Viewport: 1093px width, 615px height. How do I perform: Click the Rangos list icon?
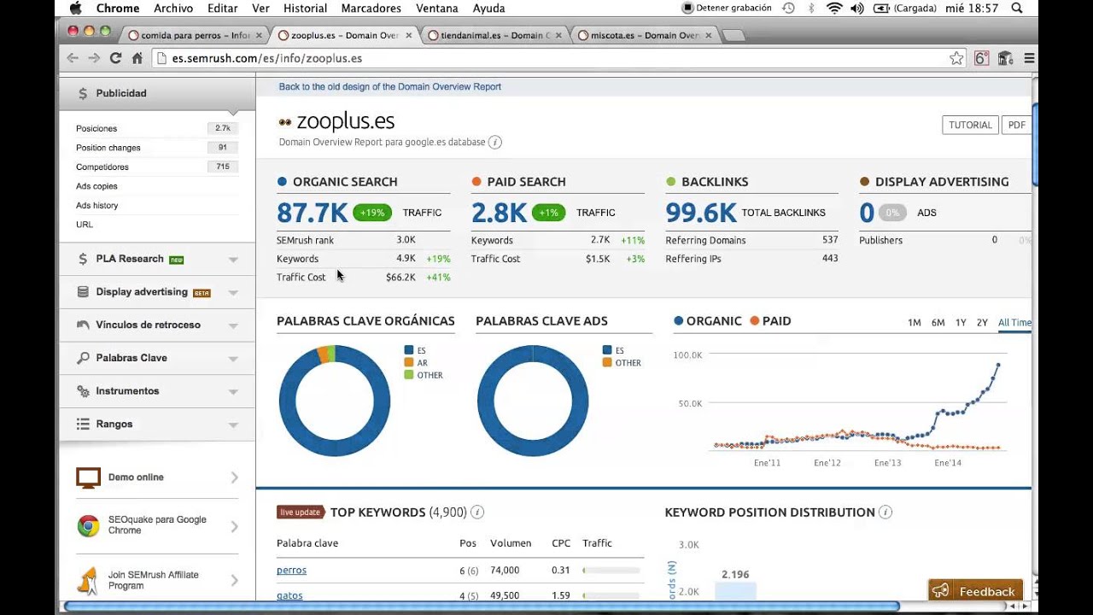pos(83,424)
